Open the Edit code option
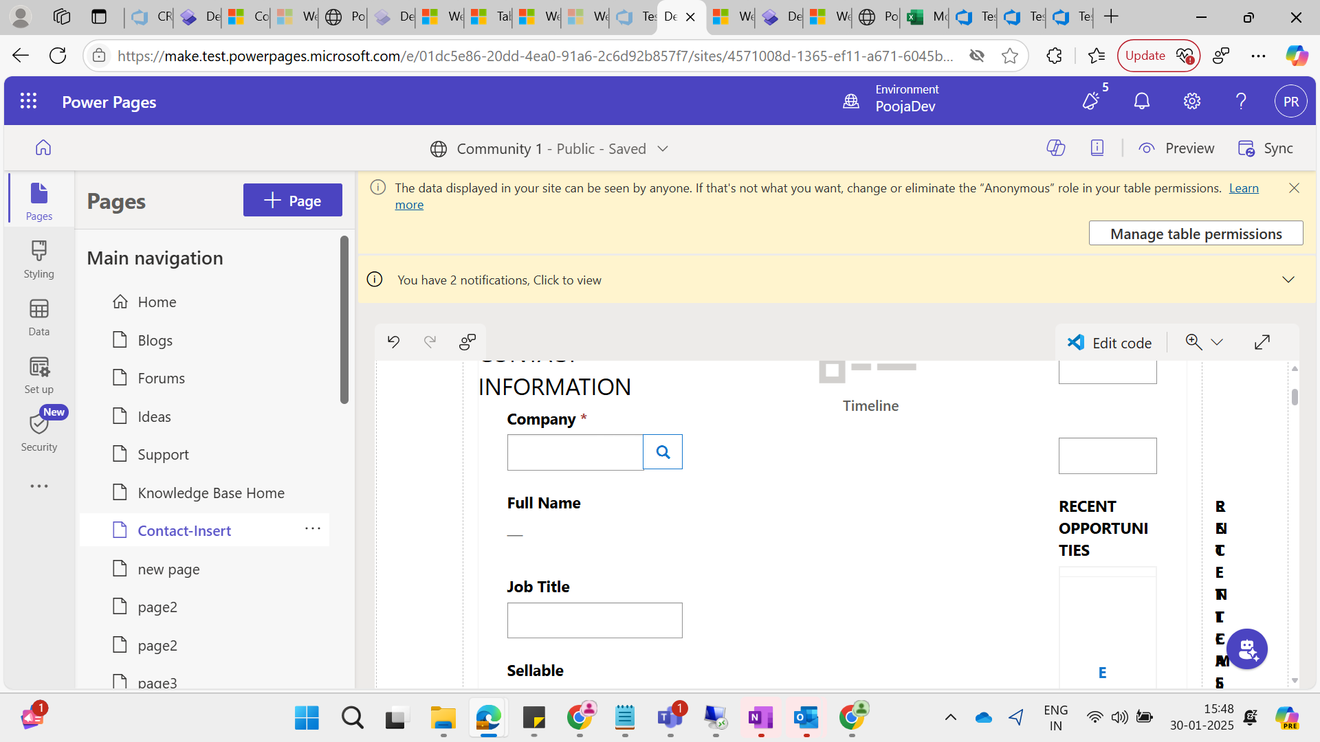The width and height of the screenshot is (1320, 742). tap(1109, 342)
